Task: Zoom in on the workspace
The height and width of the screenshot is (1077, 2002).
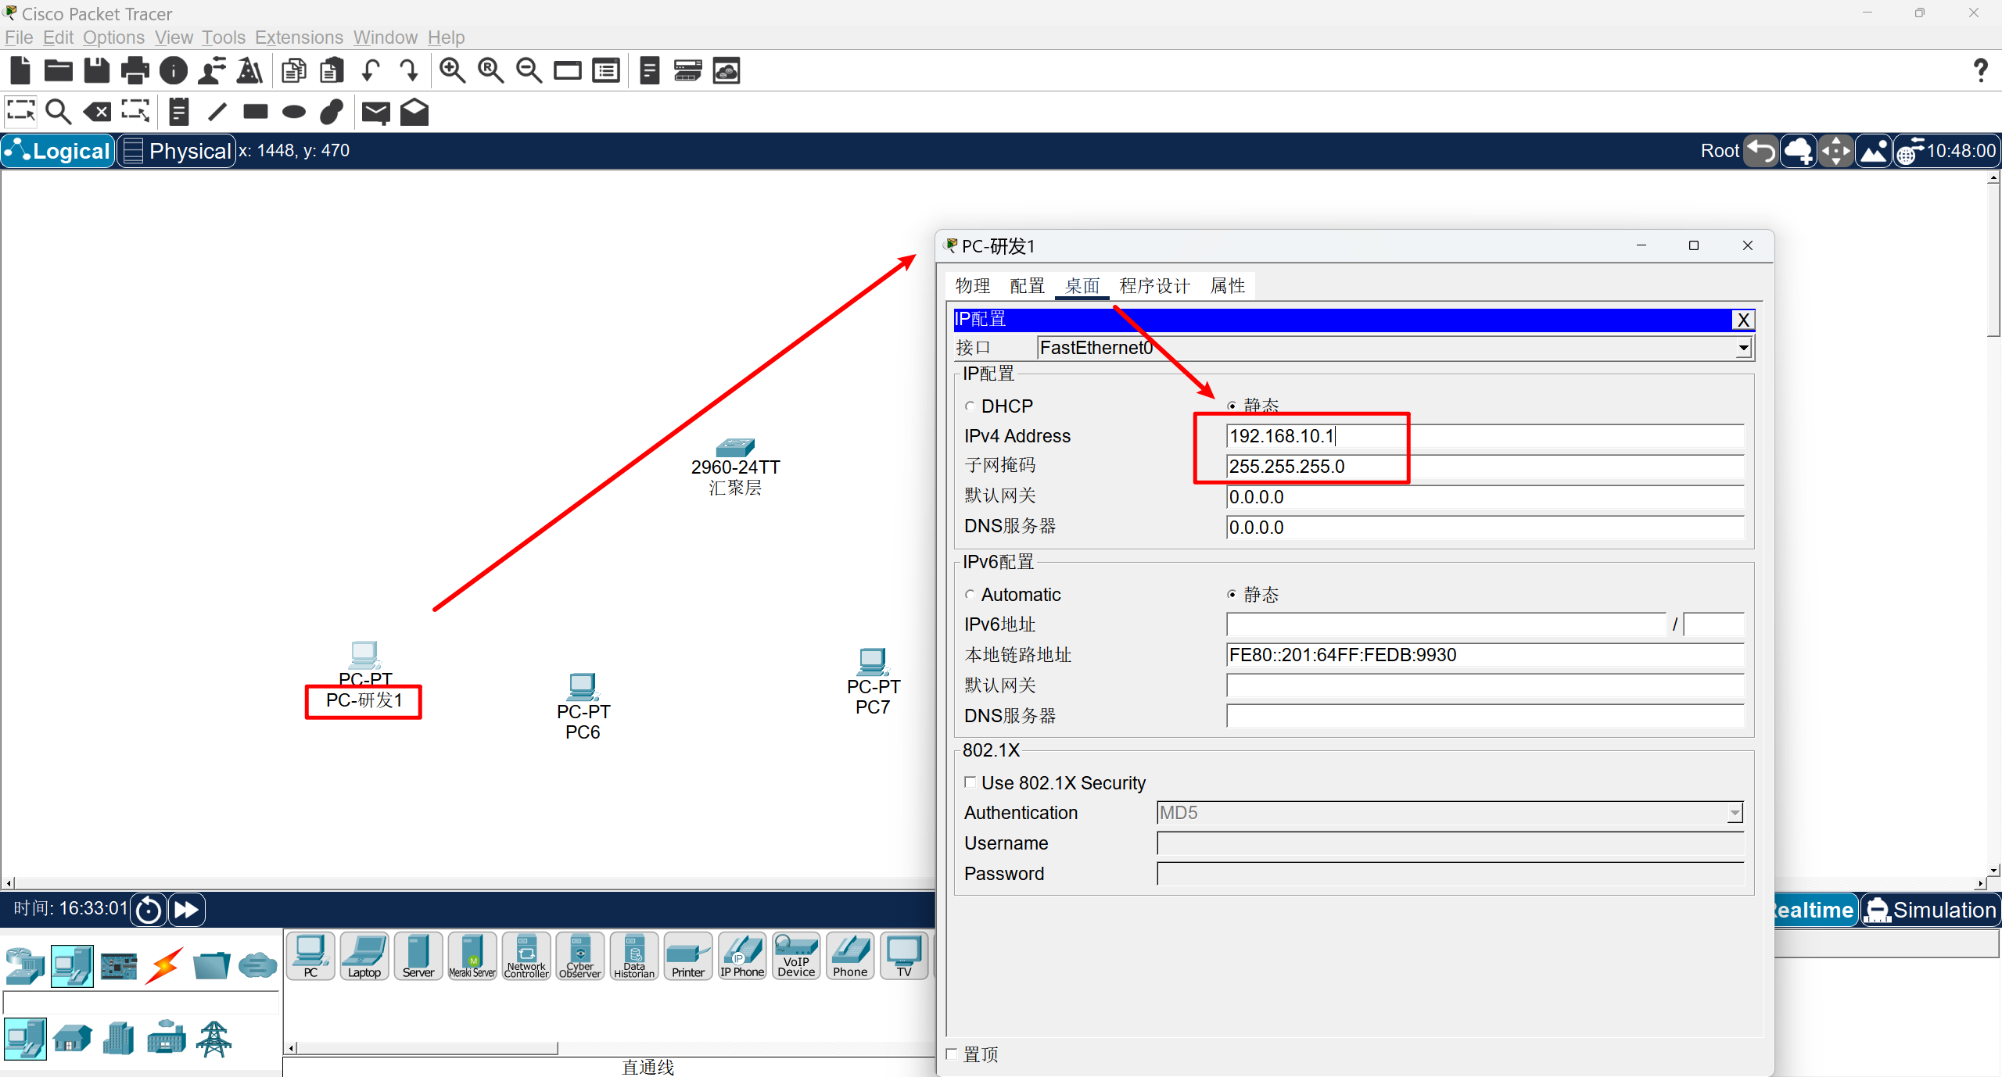Action: point(452,70)
